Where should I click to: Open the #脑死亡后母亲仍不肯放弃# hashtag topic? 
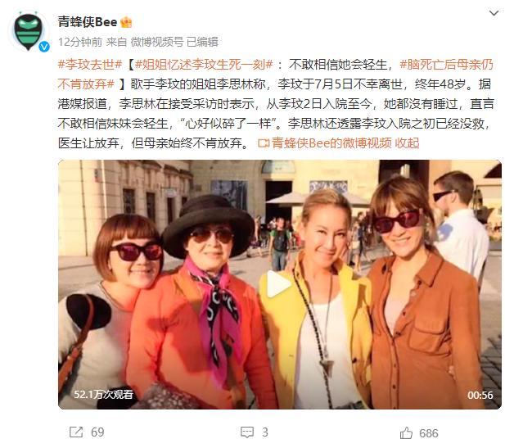point(275,75)
